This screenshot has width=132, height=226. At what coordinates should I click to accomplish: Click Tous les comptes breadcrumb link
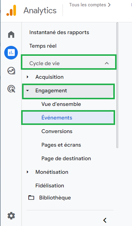point(90,5)
